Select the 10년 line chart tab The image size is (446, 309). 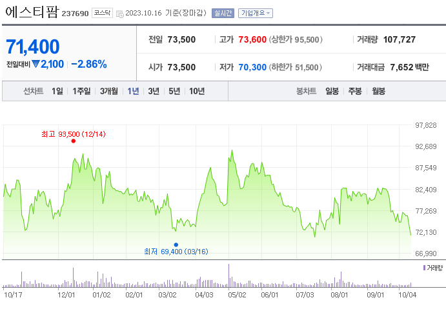[197, 91]
